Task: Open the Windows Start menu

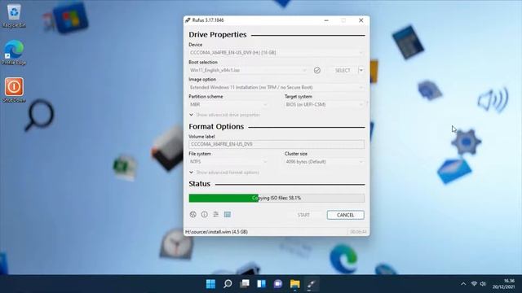Action: click(x=210, y=284)
